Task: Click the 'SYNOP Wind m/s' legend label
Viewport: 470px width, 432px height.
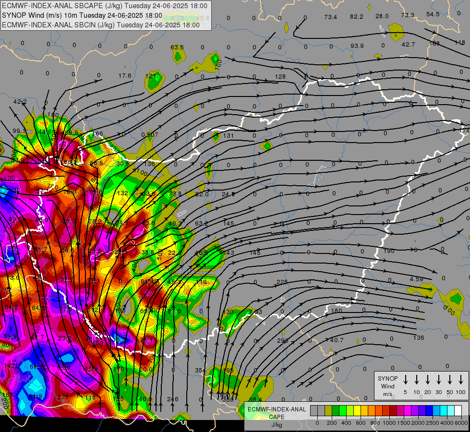Action: pyautogui.click(x=387, y=386)
